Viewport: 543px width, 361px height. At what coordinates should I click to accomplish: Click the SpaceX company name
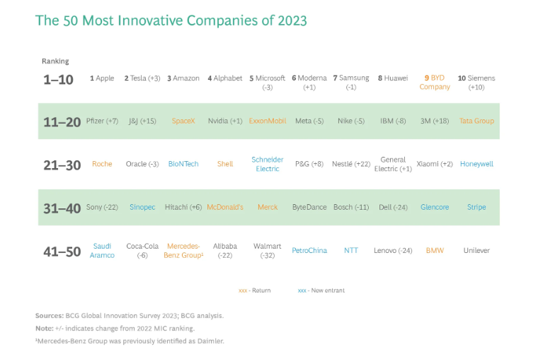point(183,121)
